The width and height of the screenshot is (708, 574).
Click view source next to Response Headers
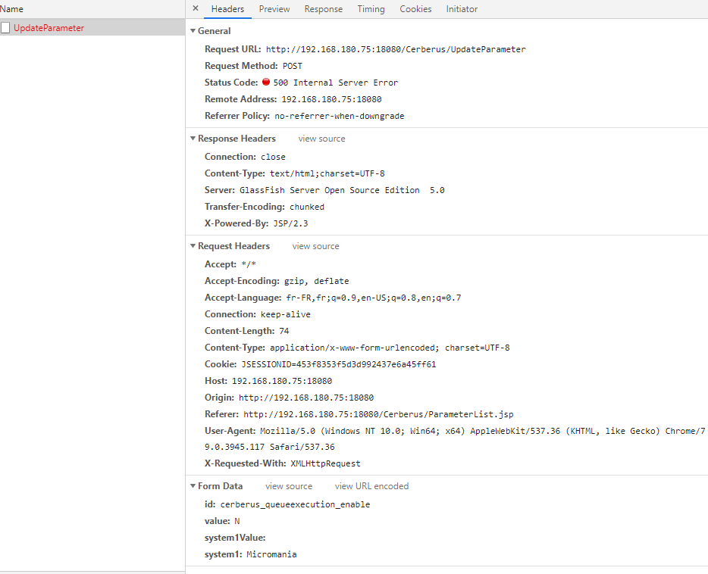click(321, 138)
